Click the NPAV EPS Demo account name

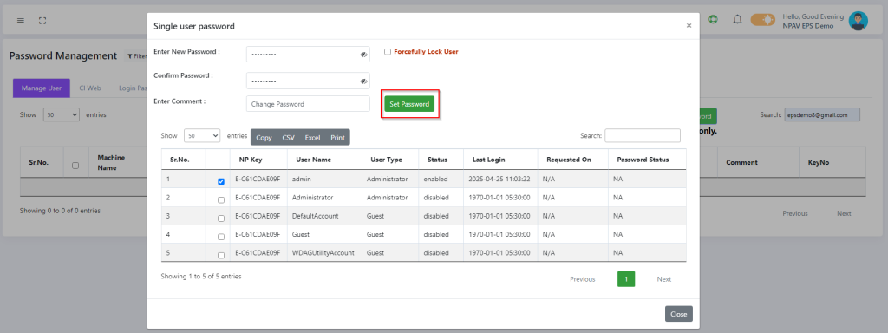tap(807, 26)
